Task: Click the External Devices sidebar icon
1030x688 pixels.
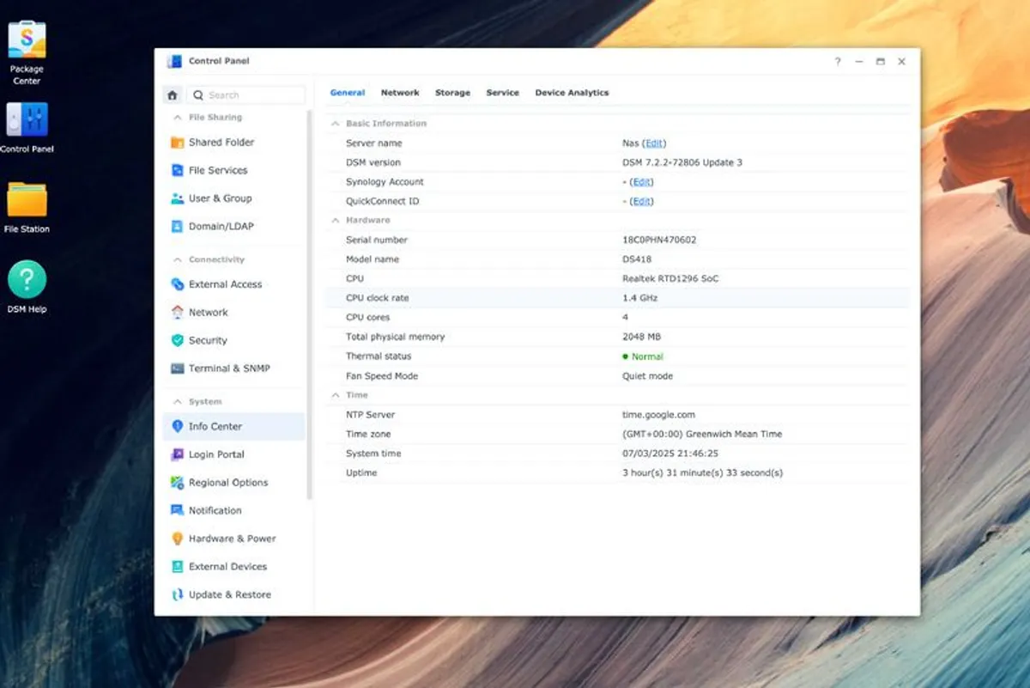Action: pos(178,567)
